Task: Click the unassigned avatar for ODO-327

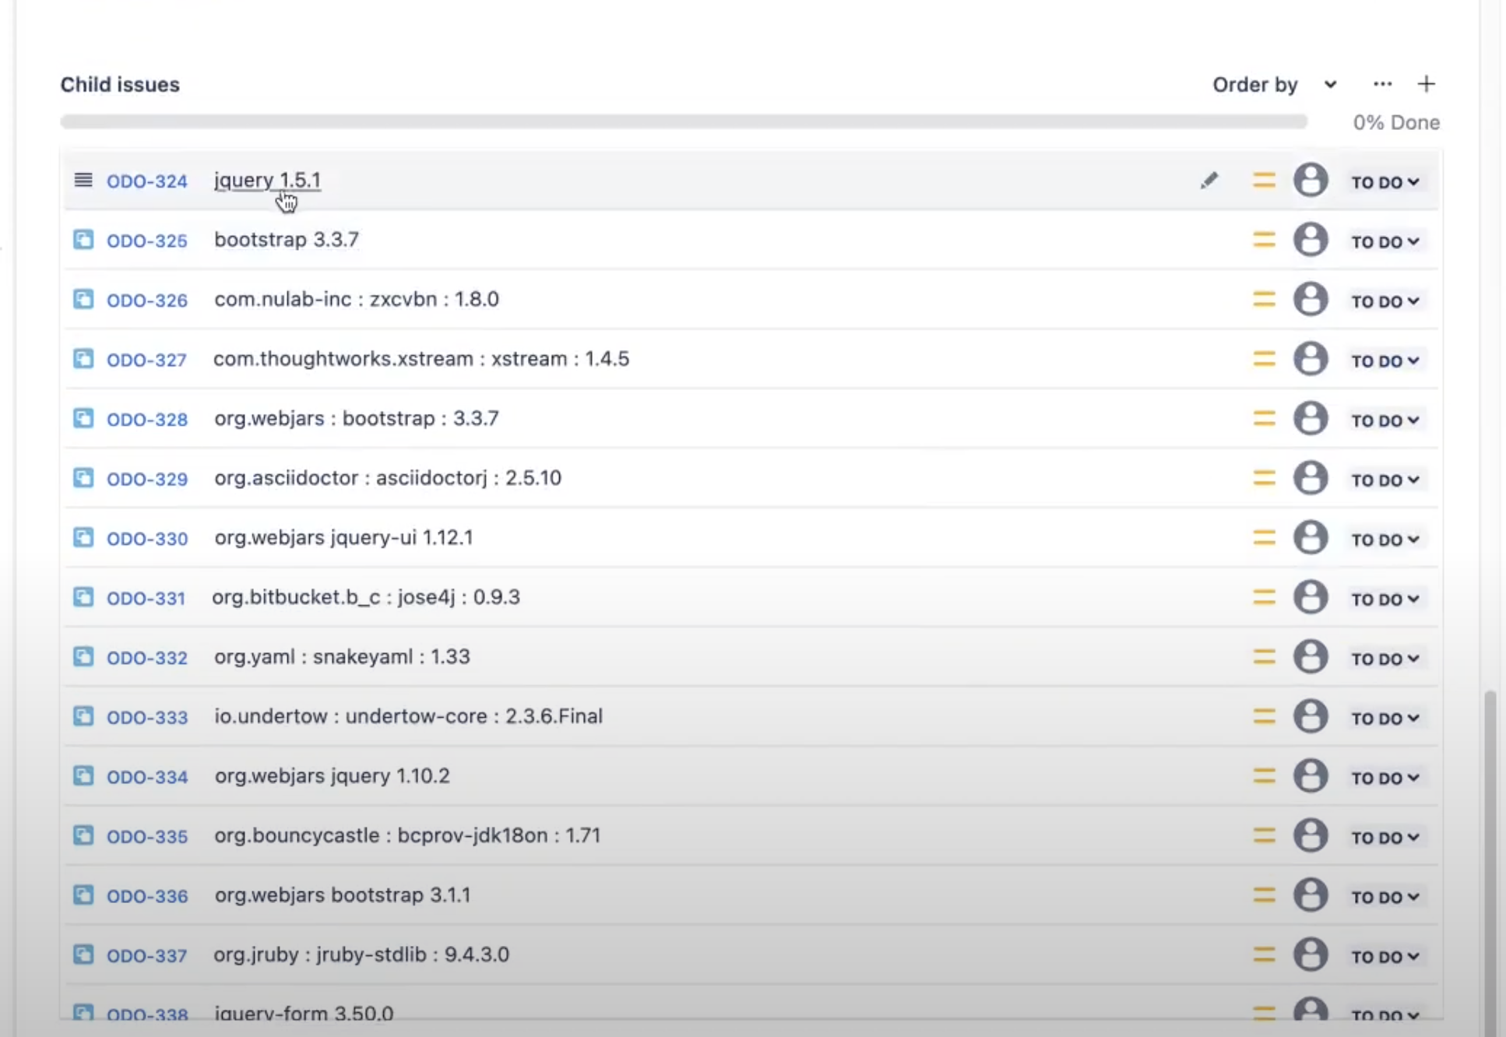Action: 1311,359
